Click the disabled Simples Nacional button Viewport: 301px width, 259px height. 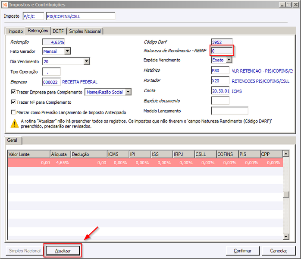[x=25, y=251]
